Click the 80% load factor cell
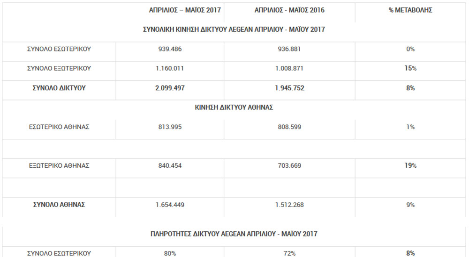The width and height of the screenshot is (469, 257). click(170, 253)
